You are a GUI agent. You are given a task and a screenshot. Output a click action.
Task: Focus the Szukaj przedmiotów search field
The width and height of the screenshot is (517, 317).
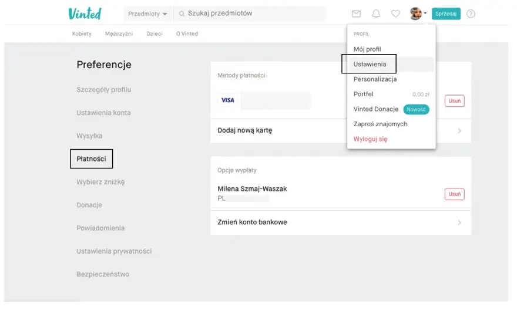pos(250,14)
